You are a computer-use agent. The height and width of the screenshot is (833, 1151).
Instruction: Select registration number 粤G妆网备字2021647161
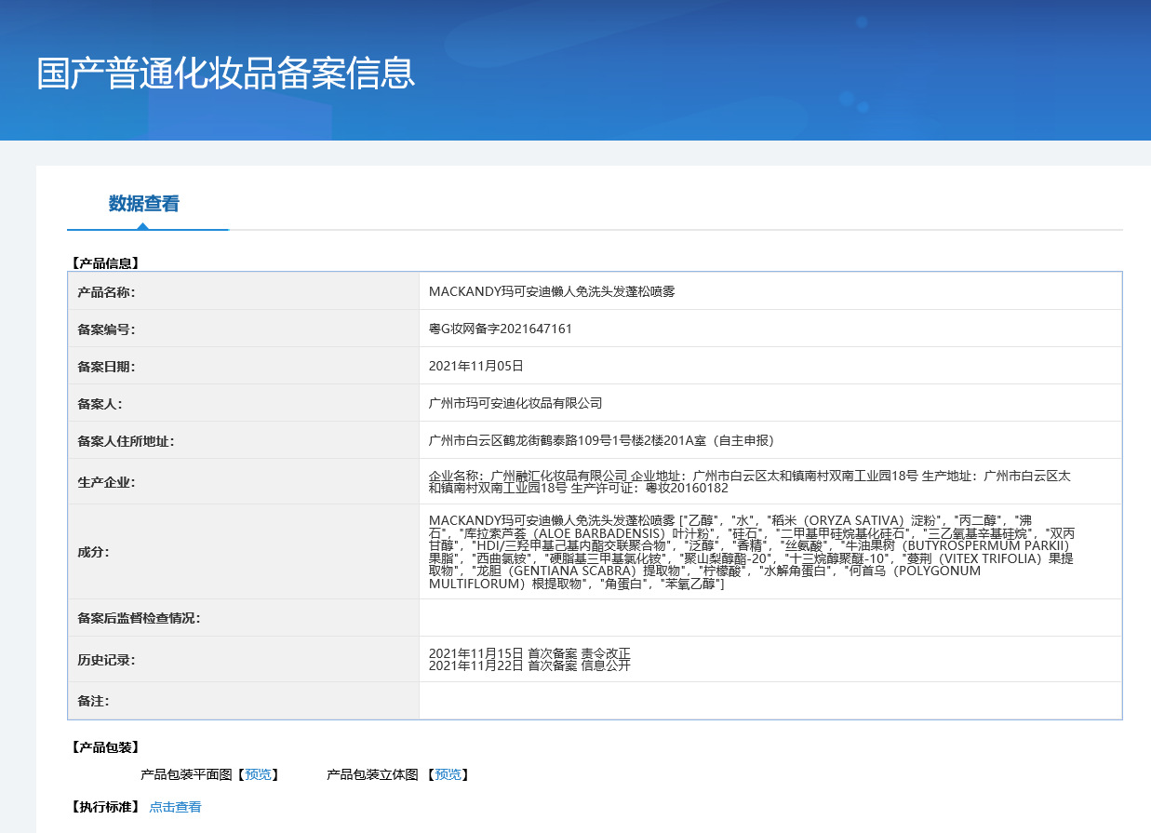[500, 329]
